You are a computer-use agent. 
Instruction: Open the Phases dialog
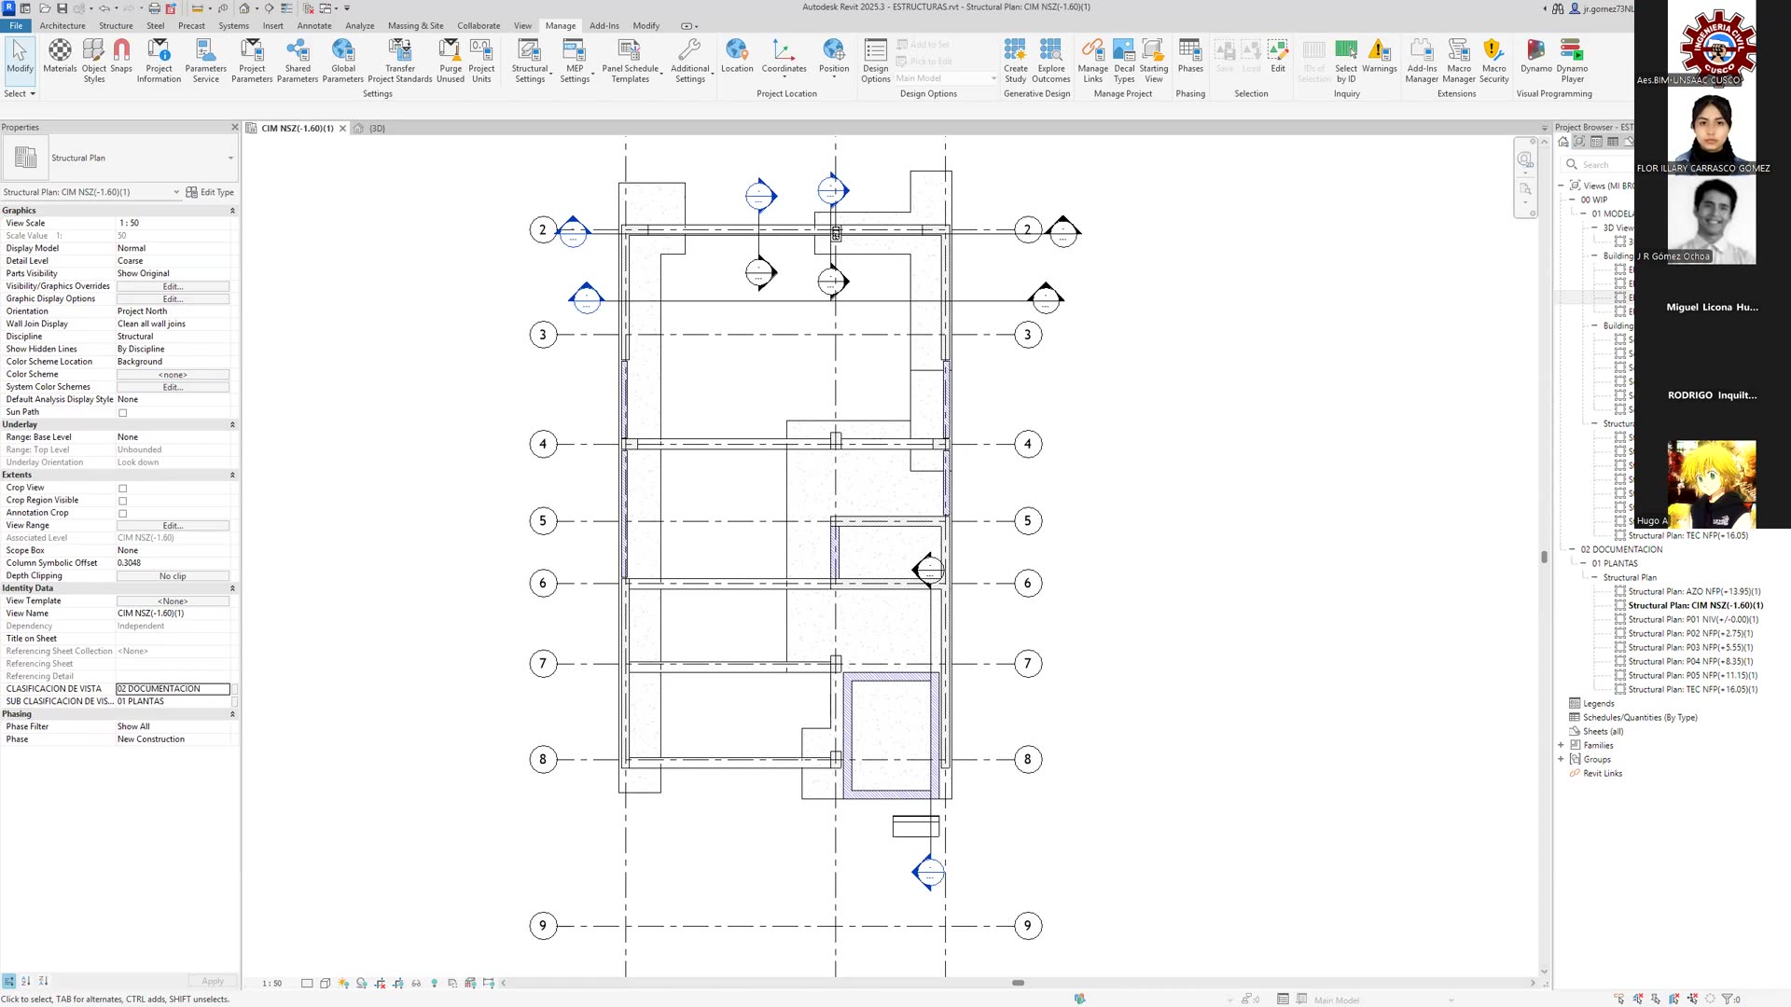pyautogui.click(x=1190, y=58)
